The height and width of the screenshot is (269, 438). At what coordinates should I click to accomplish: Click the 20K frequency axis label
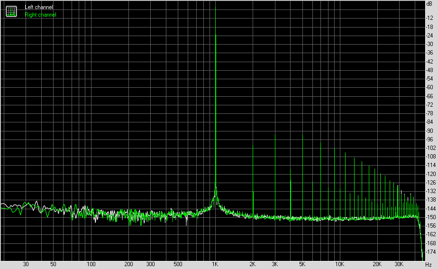click(x=377, y=264)
